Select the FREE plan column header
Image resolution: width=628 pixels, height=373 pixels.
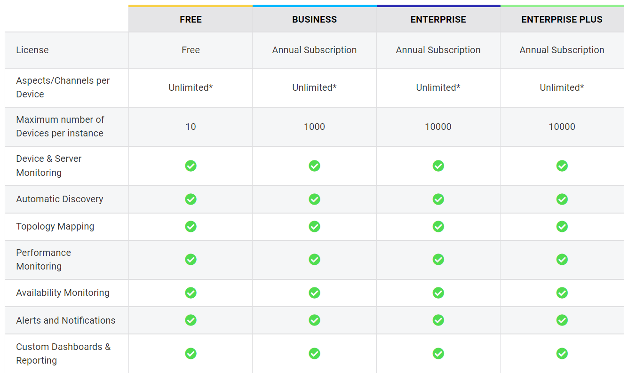[191, 20]
